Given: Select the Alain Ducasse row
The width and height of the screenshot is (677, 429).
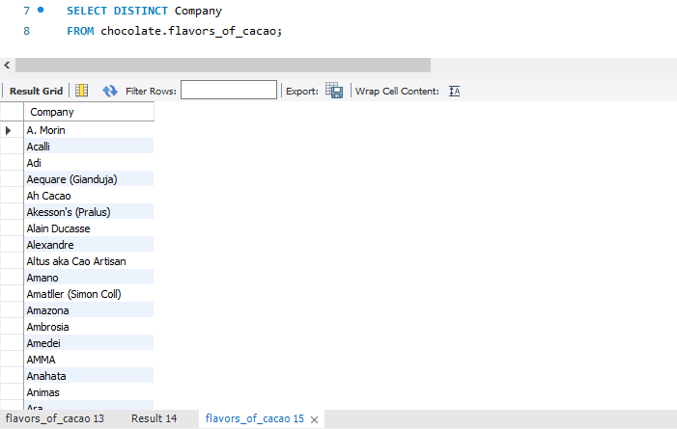Looking at the screenshot, I should coord(87,228).
